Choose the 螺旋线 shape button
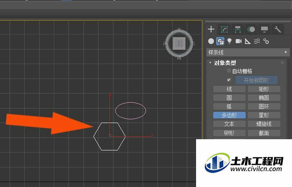 click(264, 124)
